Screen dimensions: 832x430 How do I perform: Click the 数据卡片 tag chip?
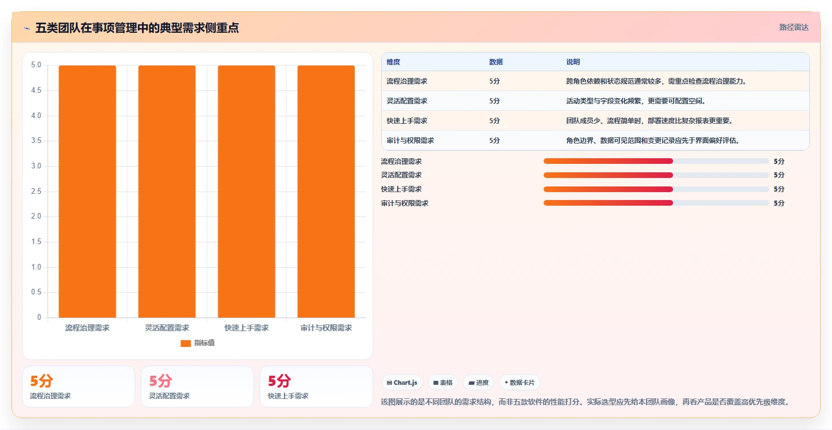(x=520, y=383)
